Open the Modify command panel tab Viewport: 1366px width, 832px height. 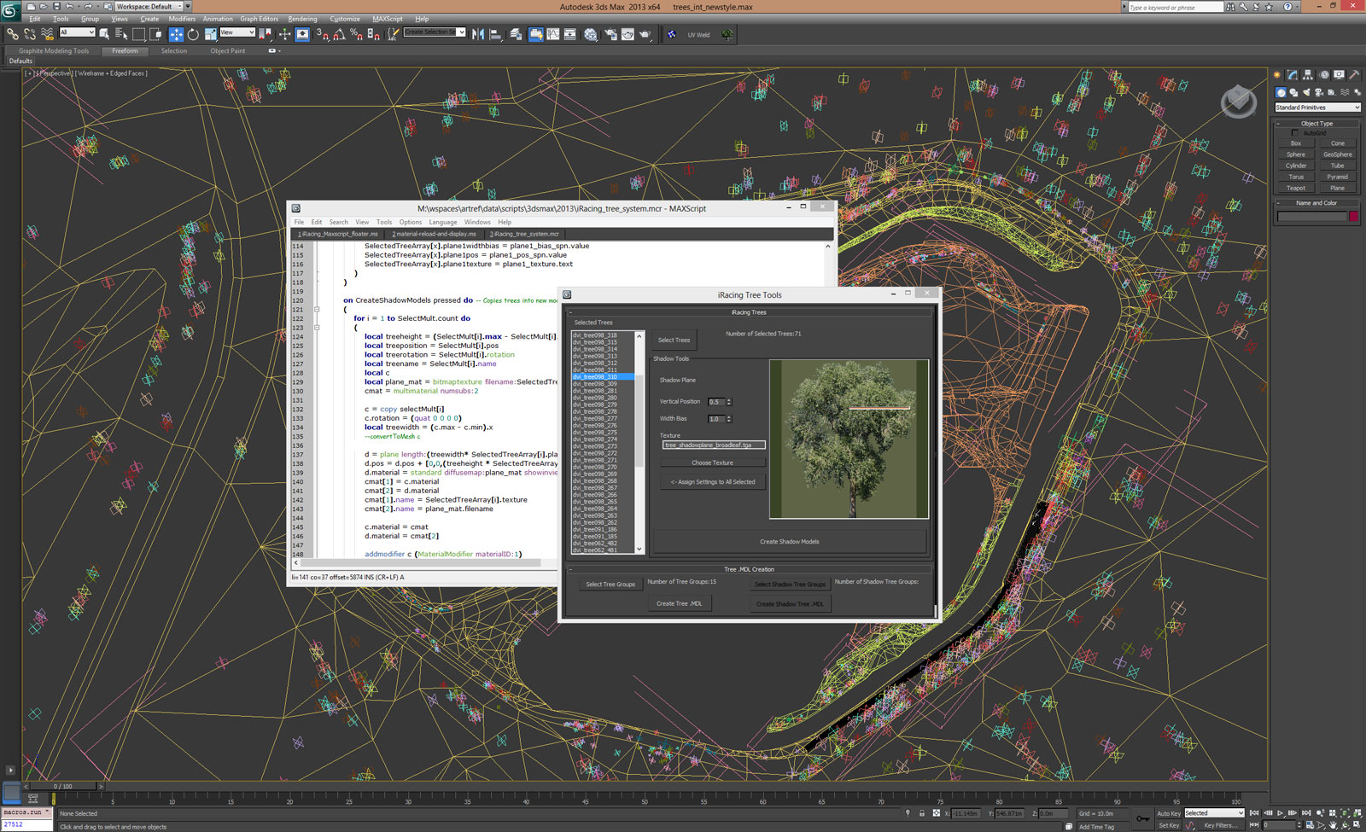[1293, 75]
